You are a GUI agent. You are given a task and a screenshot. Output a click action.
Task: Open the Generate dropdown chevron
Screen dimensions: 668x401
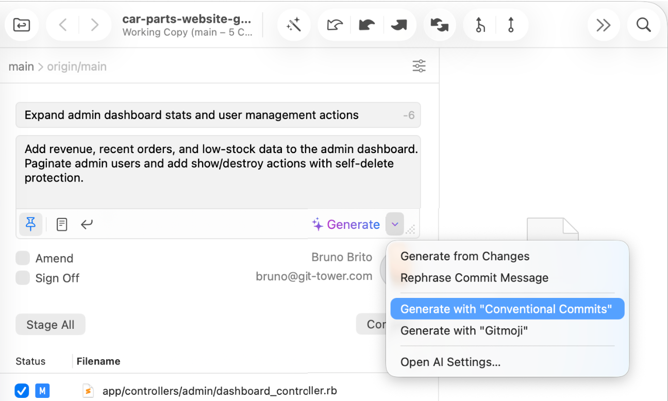point(395,224)
